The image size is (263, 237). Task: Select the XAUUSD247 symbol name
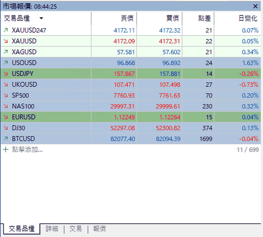(x=29, y=30)
